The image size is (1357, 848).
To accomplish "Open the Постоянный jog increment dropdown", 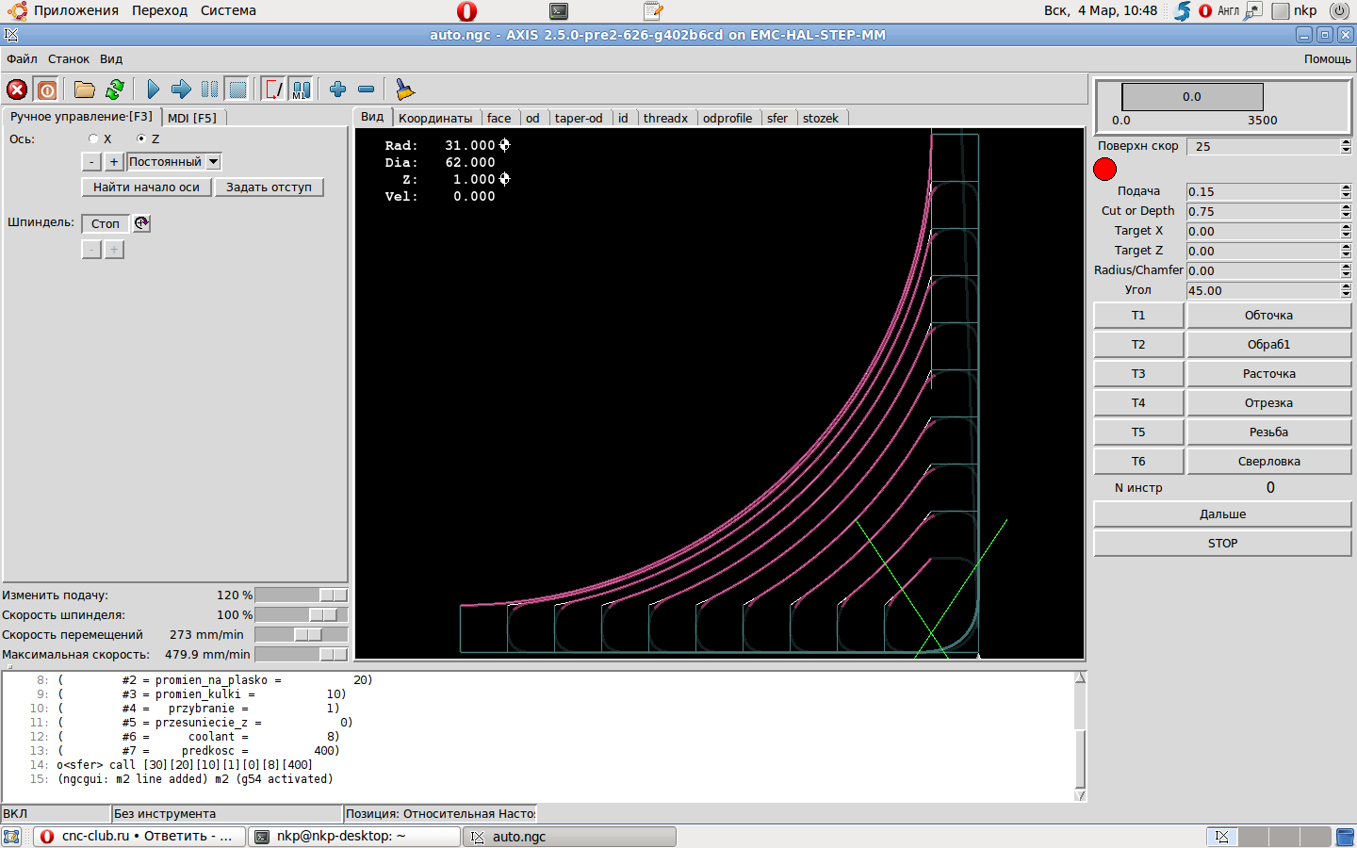I will coord(213,162).
